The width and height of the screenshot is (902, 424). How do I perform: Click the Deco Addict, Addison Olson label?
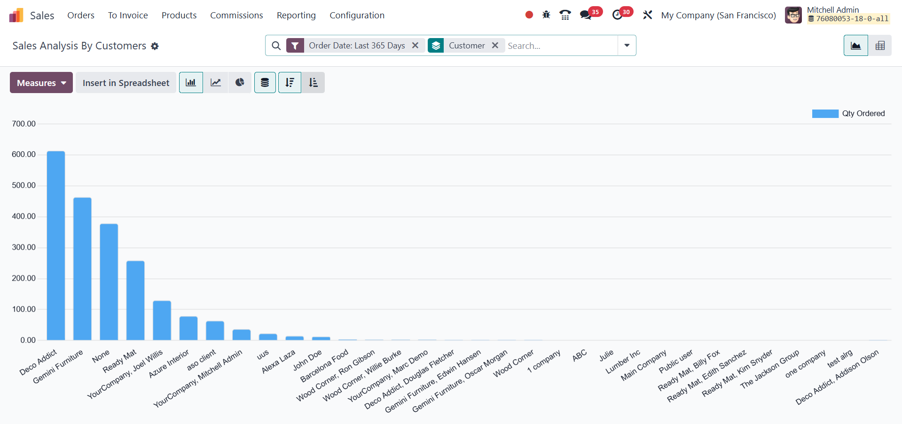click(x=837, y=377)
